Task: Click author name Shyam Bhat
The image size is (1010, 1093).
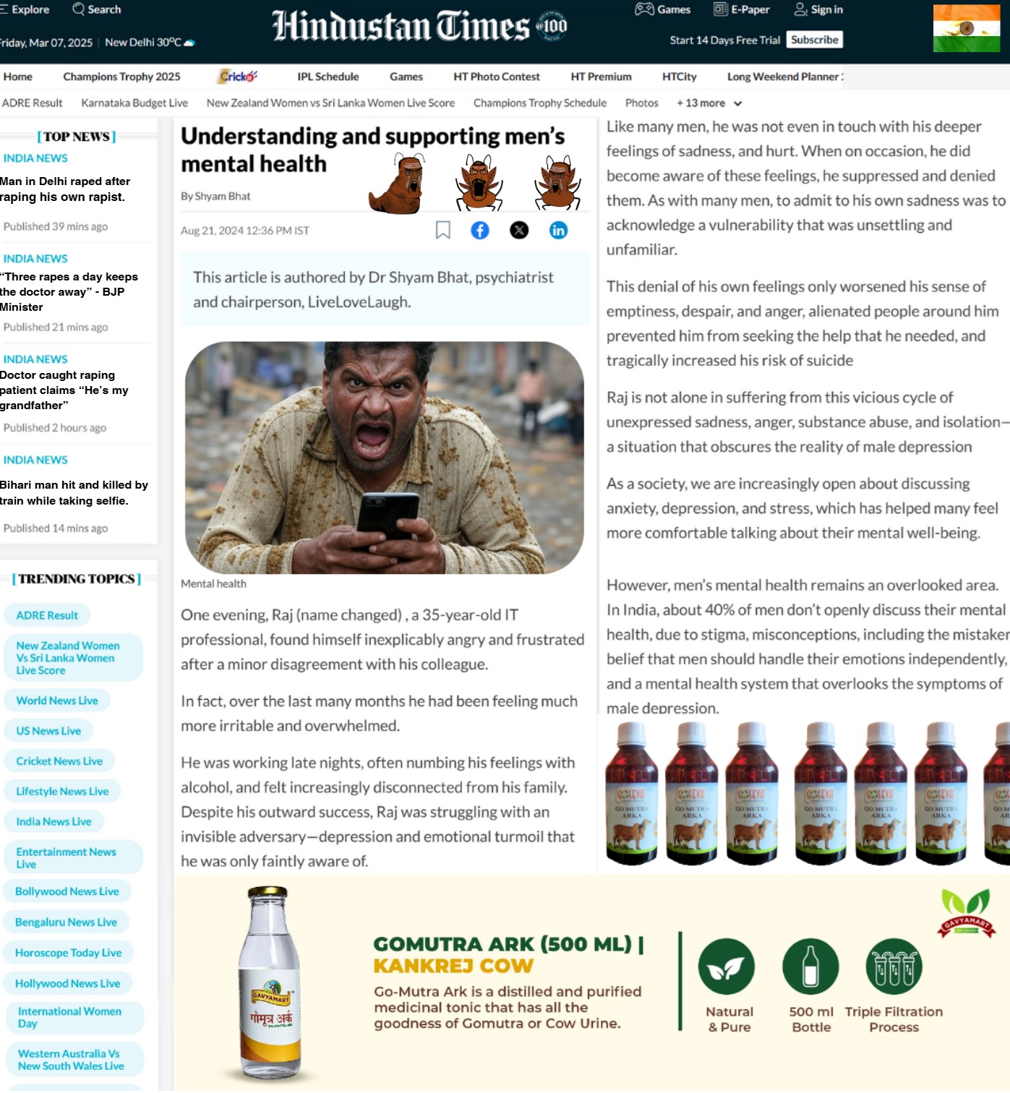Action: coord(223,197)
